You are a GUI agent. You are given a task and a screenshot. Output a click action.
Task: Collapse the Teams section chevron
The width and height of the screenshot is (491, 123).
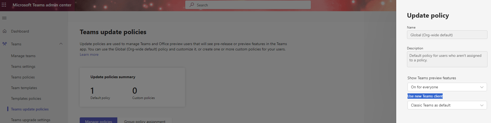61,44
